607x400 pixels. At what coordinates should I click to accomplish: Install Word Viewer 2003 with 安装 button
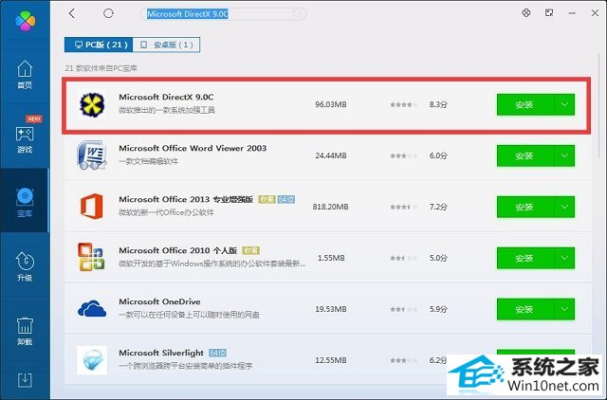(x=525, y=155)
